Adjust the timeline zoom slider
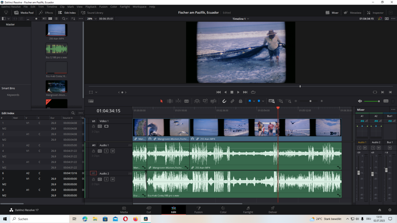Screen dimensions: 397x223 click(310, 101)
